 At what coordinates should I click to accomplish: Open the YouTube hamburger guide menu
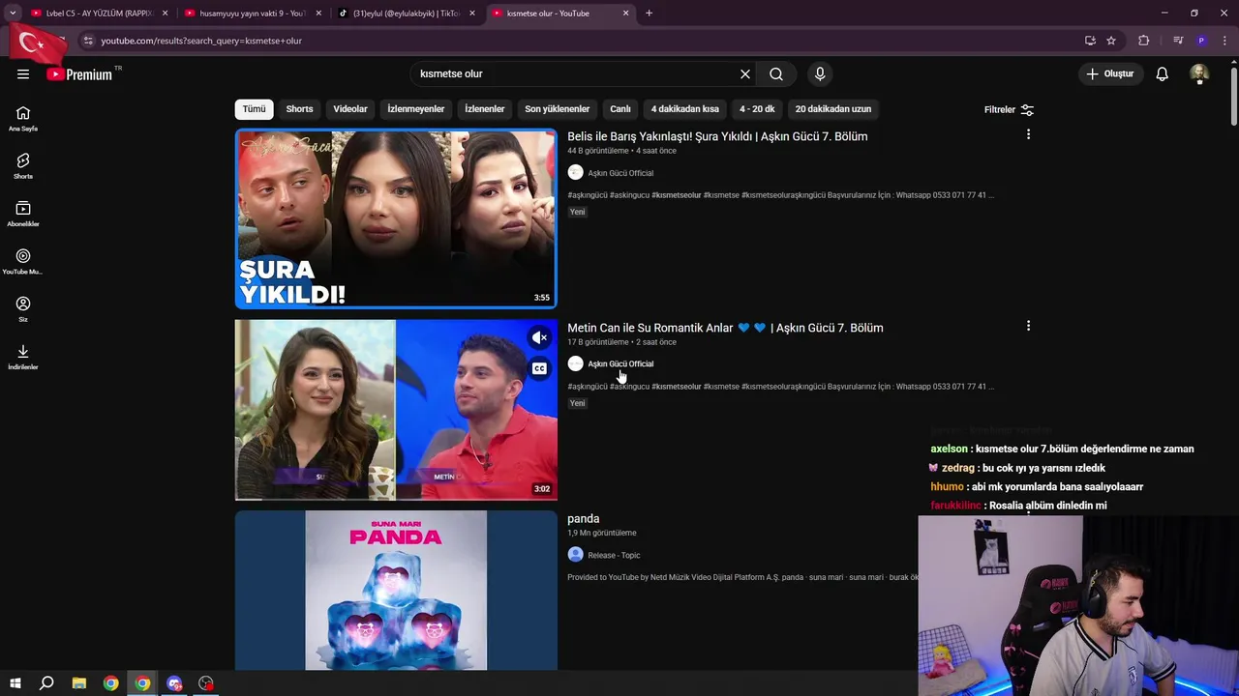tap(23, 73)
